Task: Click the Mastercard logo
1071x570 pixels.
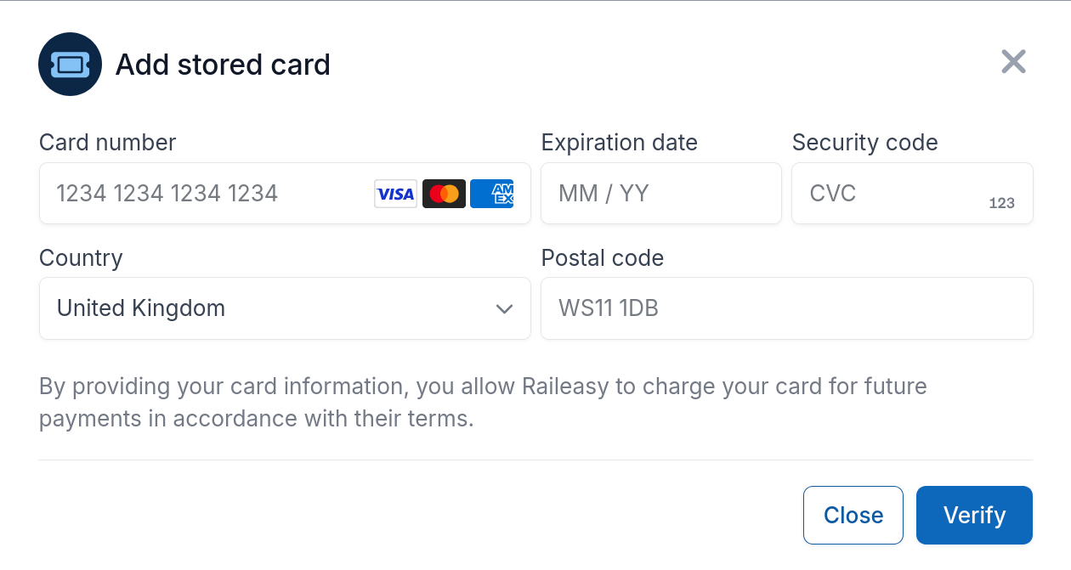Action: pyautogui.click(x=444, y=194)
